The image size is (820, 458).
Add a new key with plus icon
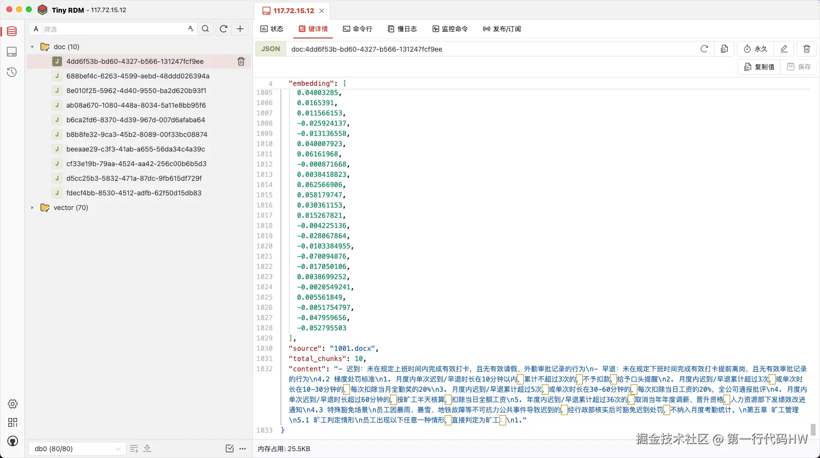240,29
